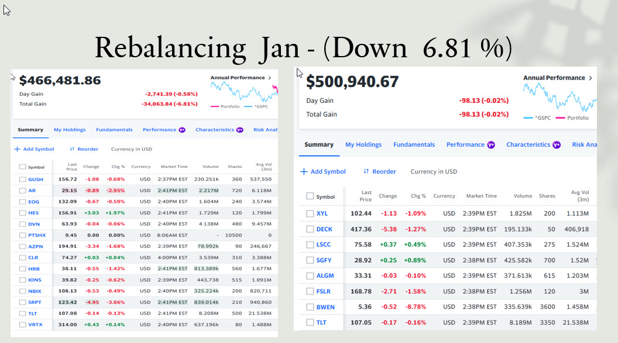Tick the VRTX row checkbox
Viewport: 618px width, 343px height.
[x=22, y=324]
